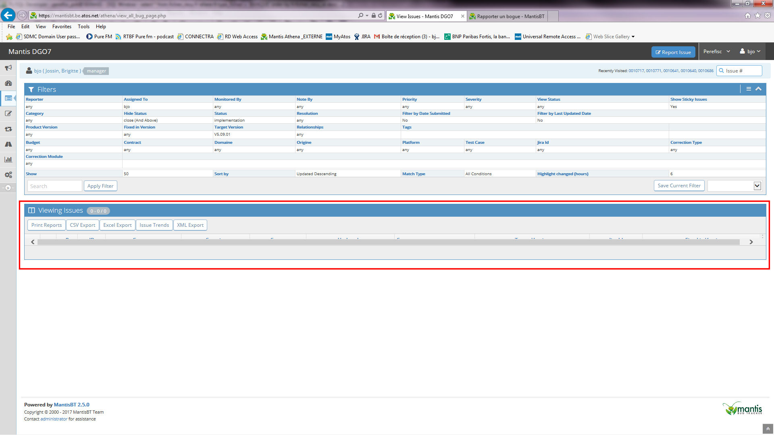Open the Perefisc project dropdown
Screen dimensions: 774x435
(x=716, y=52)
